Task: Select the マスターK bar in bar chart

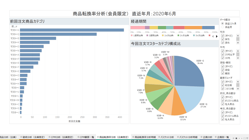Action: (x=35, y=43)
